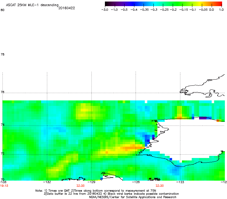This screenshot has width=227, height=199.
Task: Click the 1.0 color scale label
Action: (x=221, y=10)
